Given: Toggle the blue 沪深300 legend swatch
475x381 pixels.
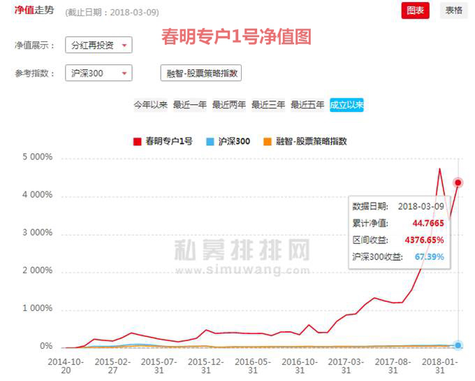Looking at the screenshot, I should (210, 141).
